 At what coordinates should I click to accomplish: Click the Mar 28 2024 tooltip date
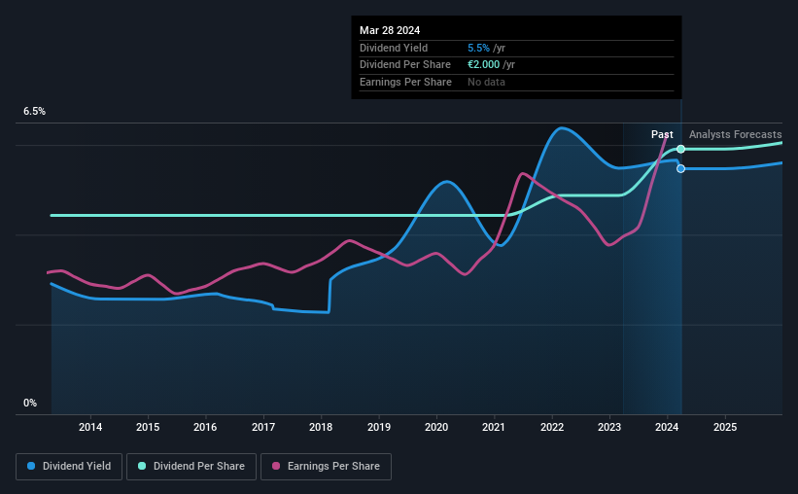[390, 30]
